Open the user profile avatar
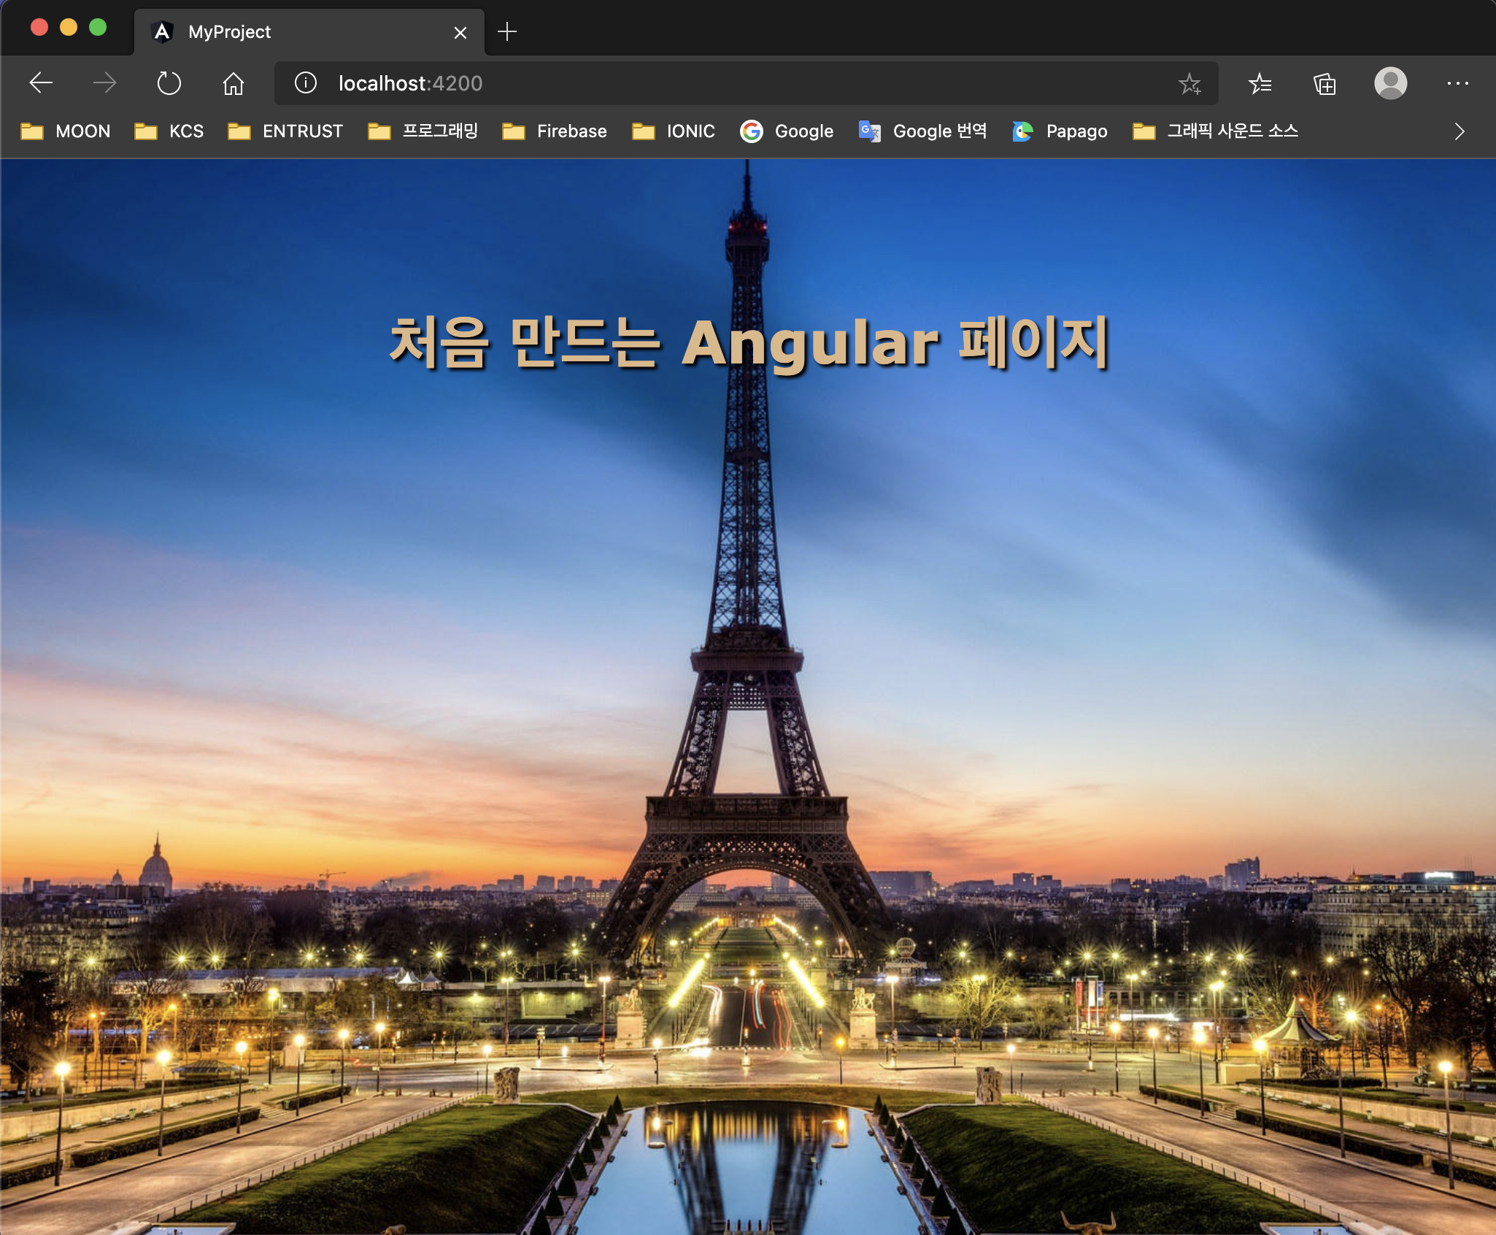Screen dimensions: 1496x1235 pyautogui.click(x=1390, y=83)
